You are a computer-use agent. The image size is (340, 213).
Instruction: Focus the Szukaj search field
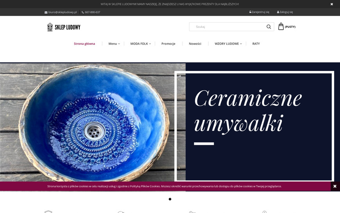pyautogui.click(x=228, y=27)
